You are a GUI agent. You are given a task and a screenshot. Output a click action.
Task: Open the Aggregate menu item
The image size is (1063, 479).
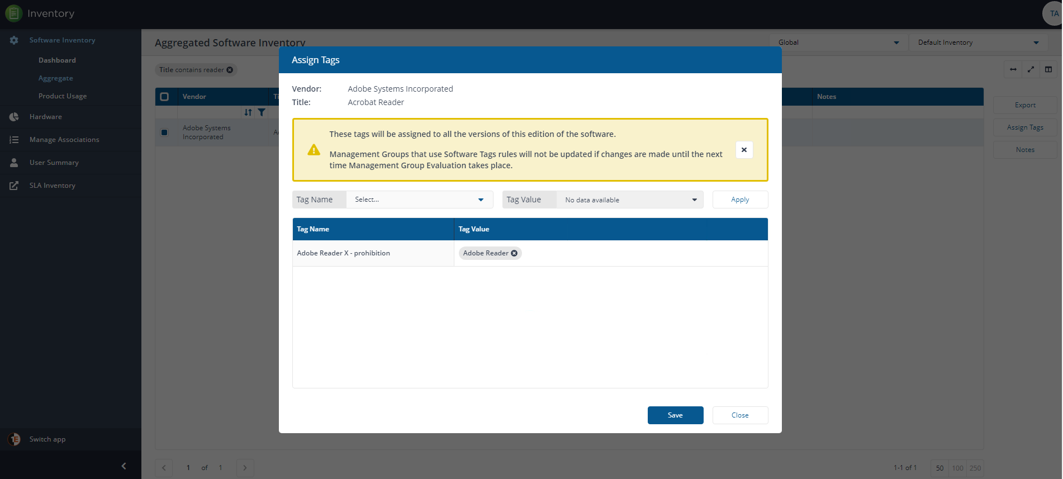pyautogui.click(x=56, y=78)
